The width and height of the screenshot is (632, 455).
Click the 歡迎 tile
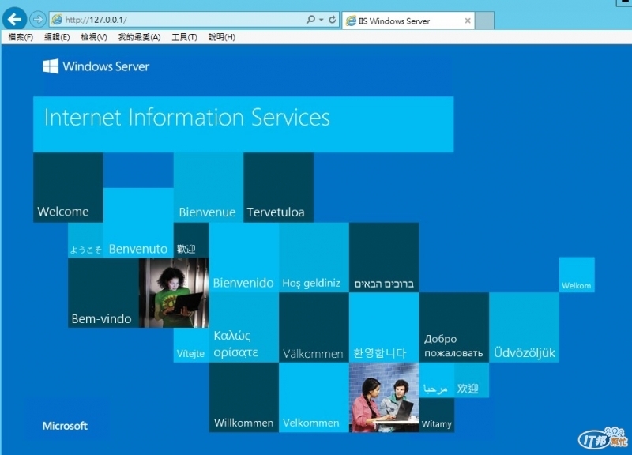191,240
